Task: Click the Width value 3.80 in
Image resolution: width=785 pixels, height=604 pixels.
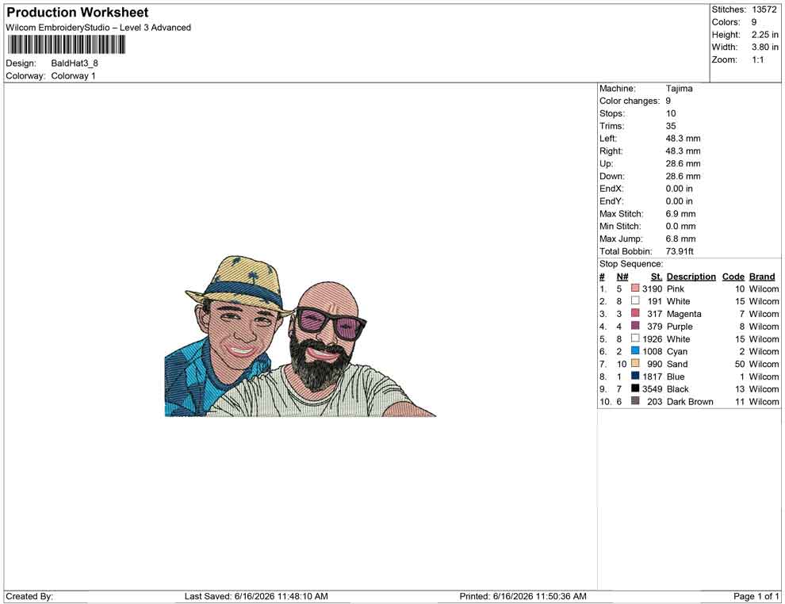Action: coord(765,47)
